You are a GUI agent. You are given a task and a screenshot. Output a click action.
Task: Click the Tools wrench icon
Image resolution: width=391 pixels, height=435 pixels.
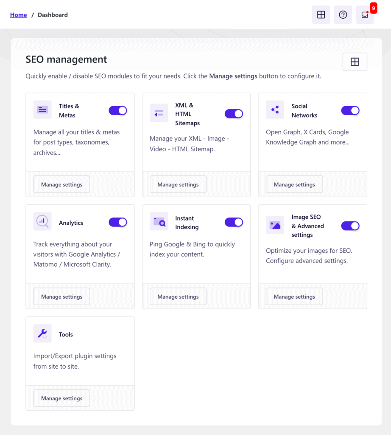tap(42, 333)
